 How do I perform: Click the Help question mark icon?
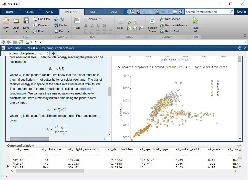[181, 12]
